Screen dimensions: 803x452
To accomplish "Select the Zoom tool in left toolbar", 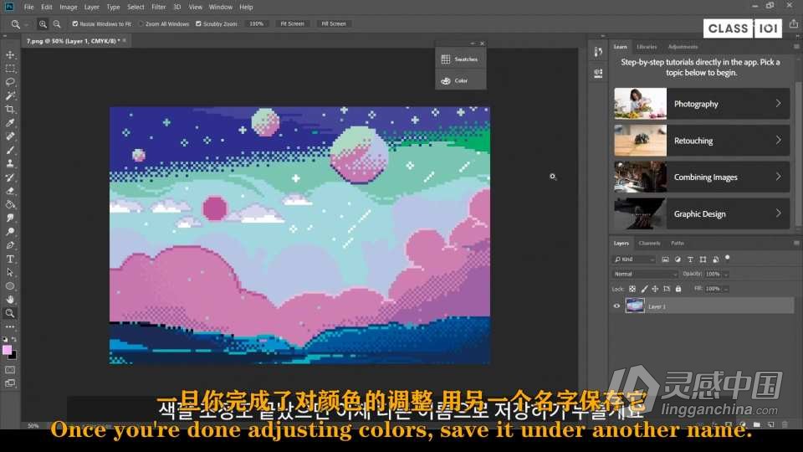I will 10,313.
